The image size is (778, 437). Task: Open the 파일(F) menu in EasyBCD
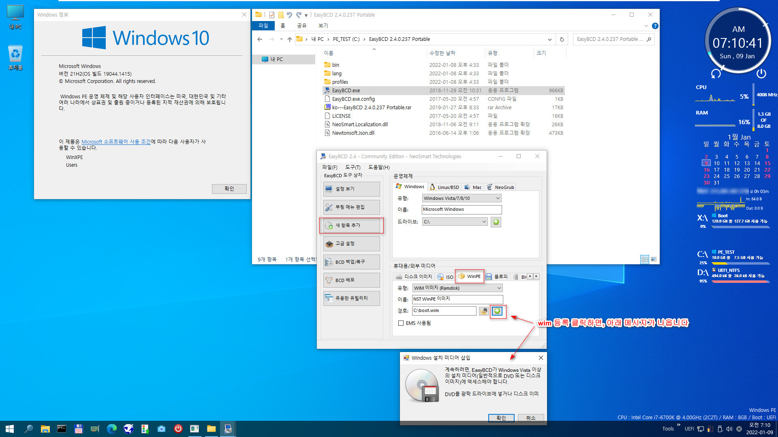329,167
